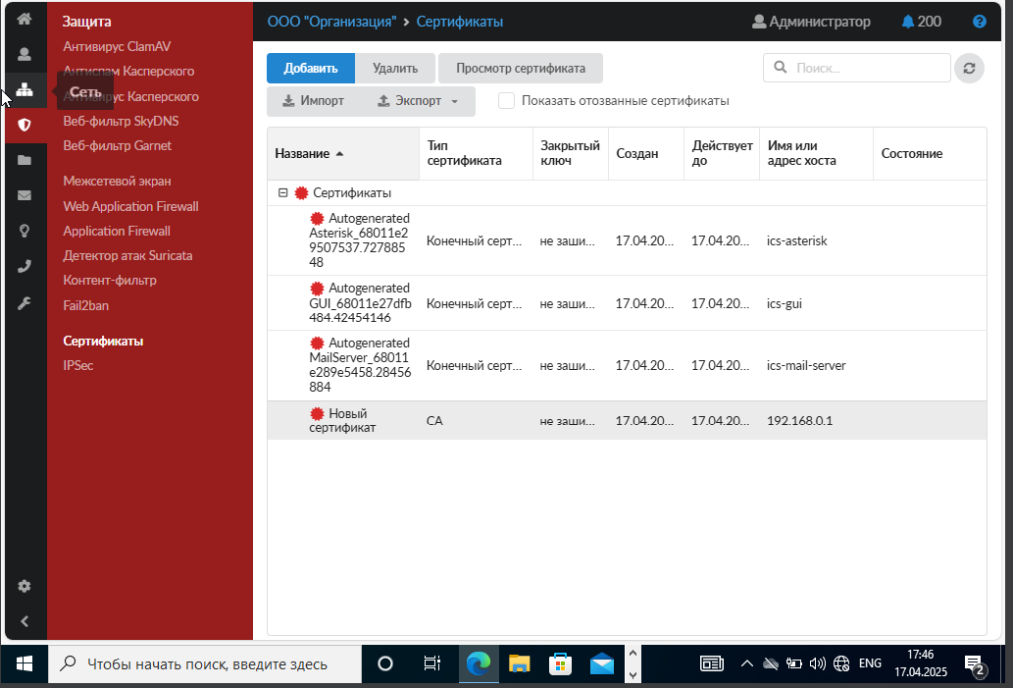Image resolution: width=1013 pixels, height=688 pixels.
Task: Open the telephone sidebar icon
Action: 25,266
